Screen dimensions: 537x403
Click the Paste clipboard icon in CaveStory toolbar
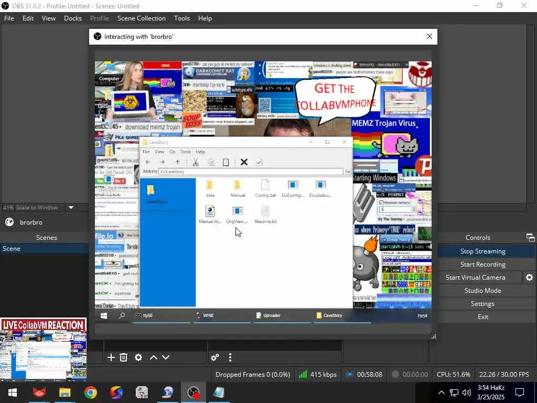coord(225,162)
